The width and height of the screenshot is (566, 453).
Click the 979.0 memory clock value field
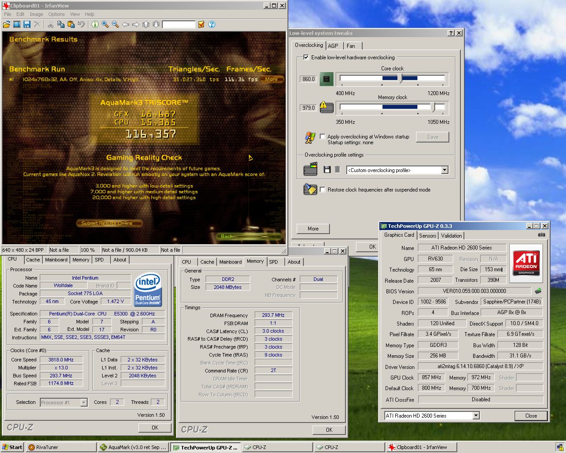point(309,107)
